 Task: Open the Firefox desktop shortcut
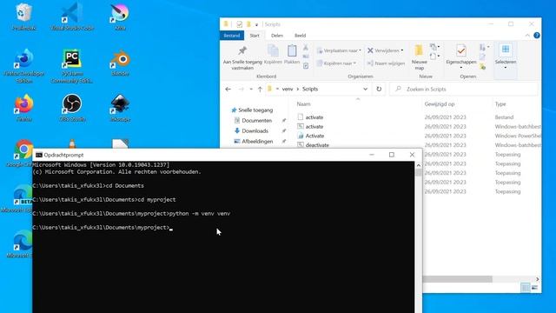coord(23,108)
